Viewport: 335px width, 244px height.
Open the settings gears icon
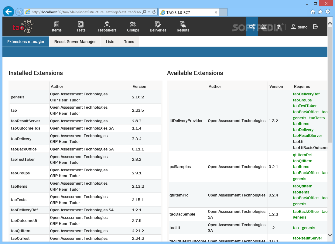click(252, 27)
